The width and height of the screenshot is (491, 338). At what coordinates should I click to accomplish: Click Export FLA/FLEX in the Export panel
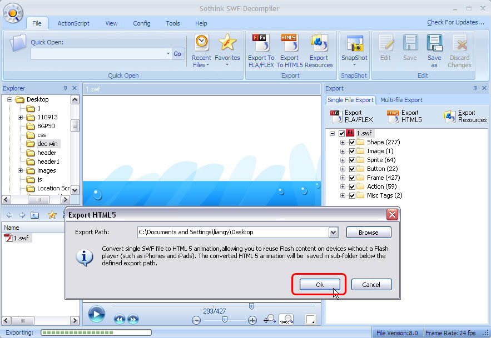tap(351, 117)
